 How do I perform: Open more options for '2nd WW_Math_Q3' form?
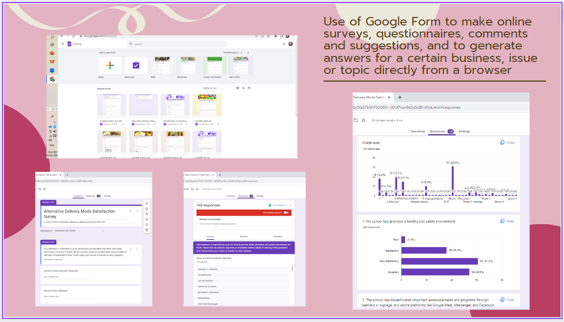tap(218, 124)
